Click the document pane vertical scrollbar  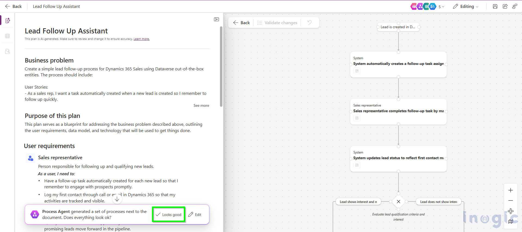(221, 67)
